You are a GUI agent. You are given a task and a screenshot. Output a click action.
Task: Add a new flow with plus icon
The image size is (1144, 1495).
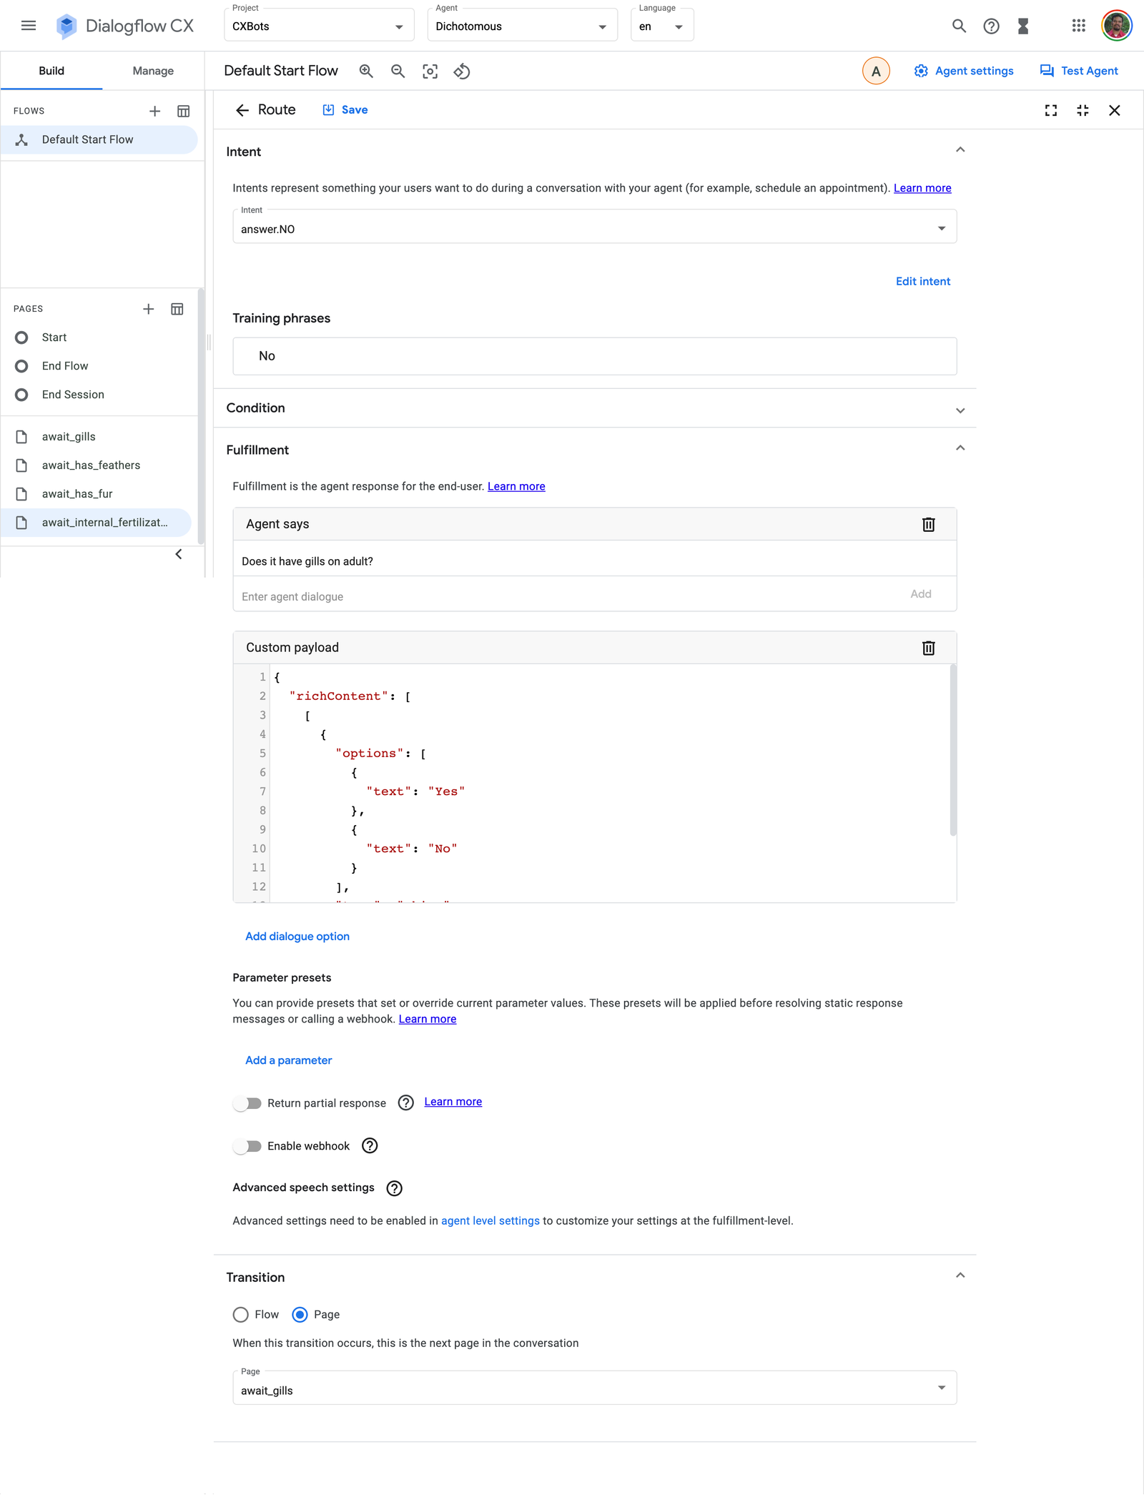point(154,111)
